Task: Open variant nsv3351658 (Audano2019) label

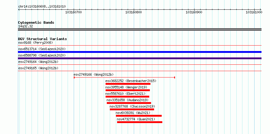Action: tap(127, 100)
